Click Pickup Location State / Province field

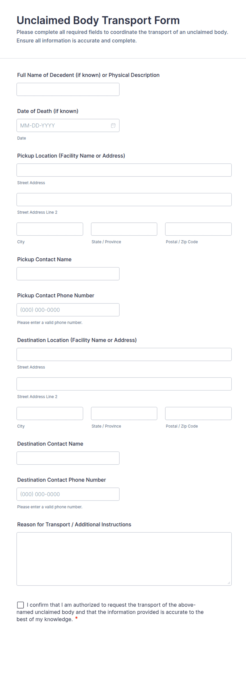(124, 229)
